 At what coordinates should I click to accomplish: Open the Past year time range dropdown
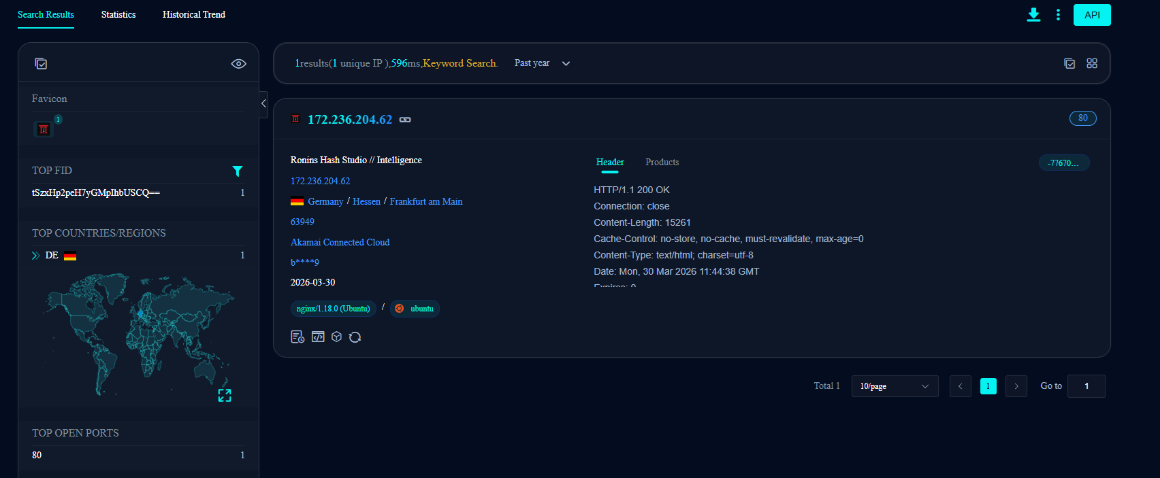point(543,63)
